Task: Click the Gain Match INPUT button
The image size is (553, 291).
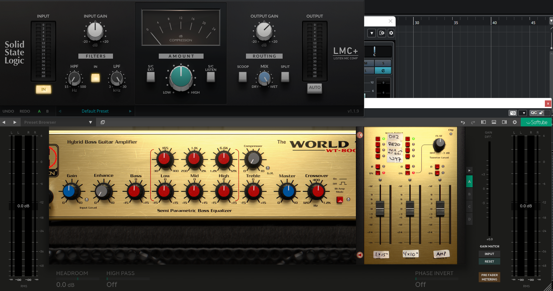Action: (x=489, y=254)
